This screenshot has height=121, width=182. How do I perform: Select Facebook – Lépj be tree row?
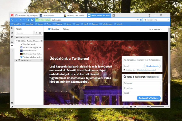pos(29,47)
